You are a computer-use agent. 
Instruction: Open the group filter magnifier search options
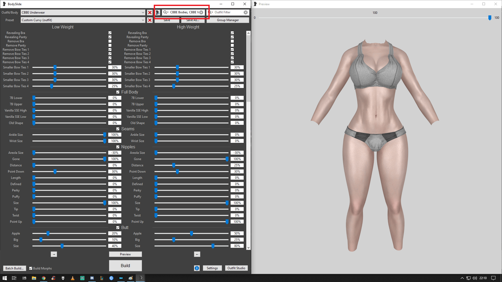click(x=166, y=12)
